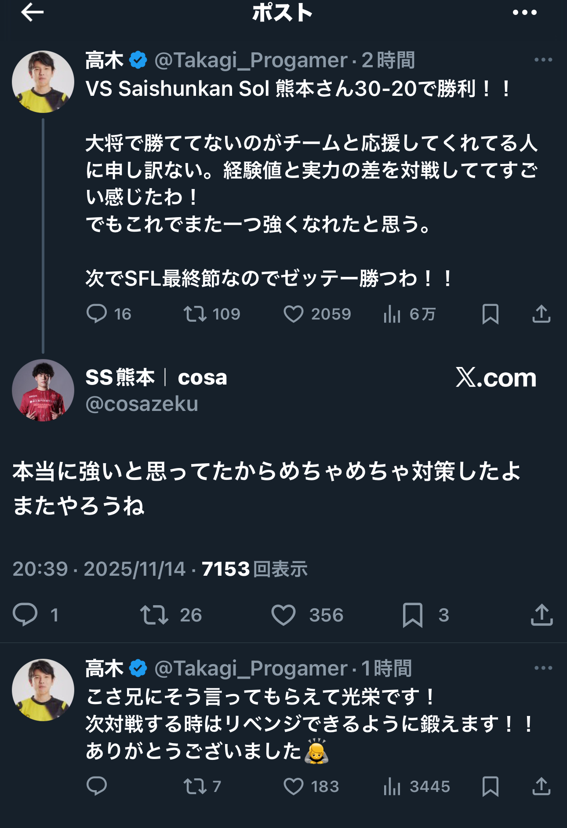Repost cosa's post with 26 reposts
The image size is (567, 828).
point(154,614)
